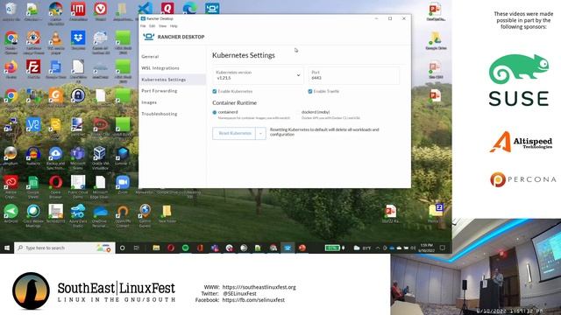
Task: Open the View menu in Rancher Desktop
Action: click(x=162, y=26)
